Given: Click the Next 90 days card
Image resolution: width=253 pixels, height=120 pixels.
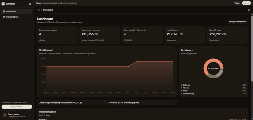Looking at the screenshot, I should pyautogui.click(x=227, y=35).
